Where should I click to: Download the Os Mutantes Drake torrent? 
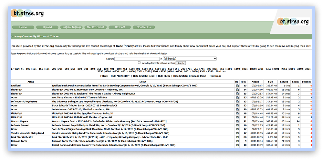click(237, 109)
